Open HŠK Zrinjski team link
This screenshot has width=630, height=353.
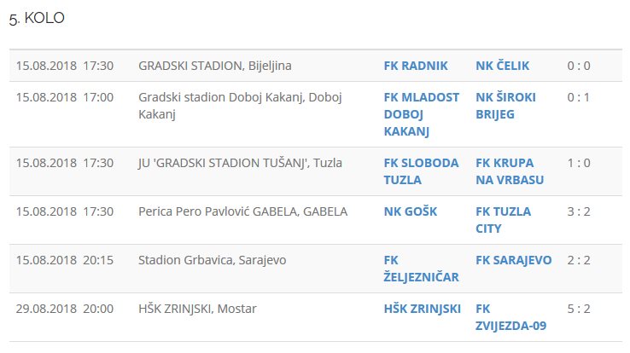point(423,309)
